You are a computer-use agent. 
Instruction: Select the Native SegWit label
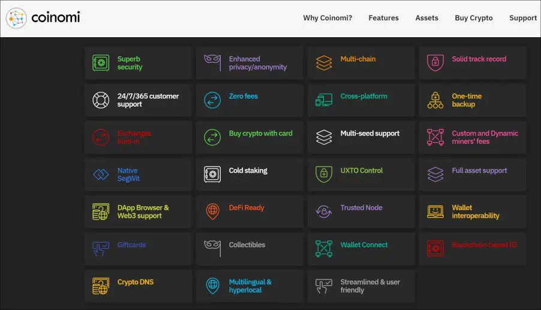point(128,174)
